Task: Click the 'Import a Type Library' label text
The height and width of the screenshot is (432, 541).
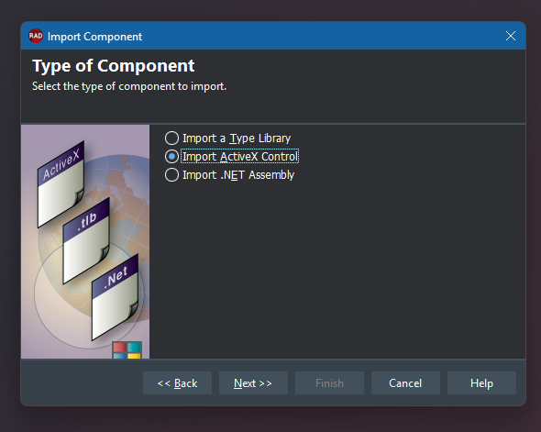Action: pos(237,138)
